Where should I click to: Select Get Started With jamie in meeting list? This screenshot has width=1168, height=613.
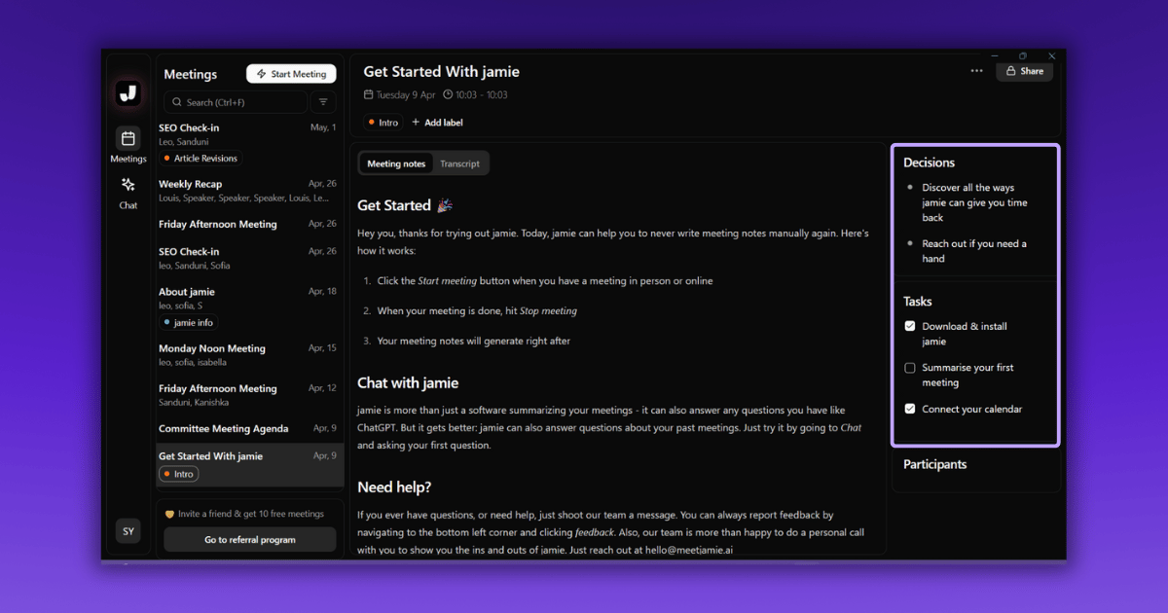[249, 465]
